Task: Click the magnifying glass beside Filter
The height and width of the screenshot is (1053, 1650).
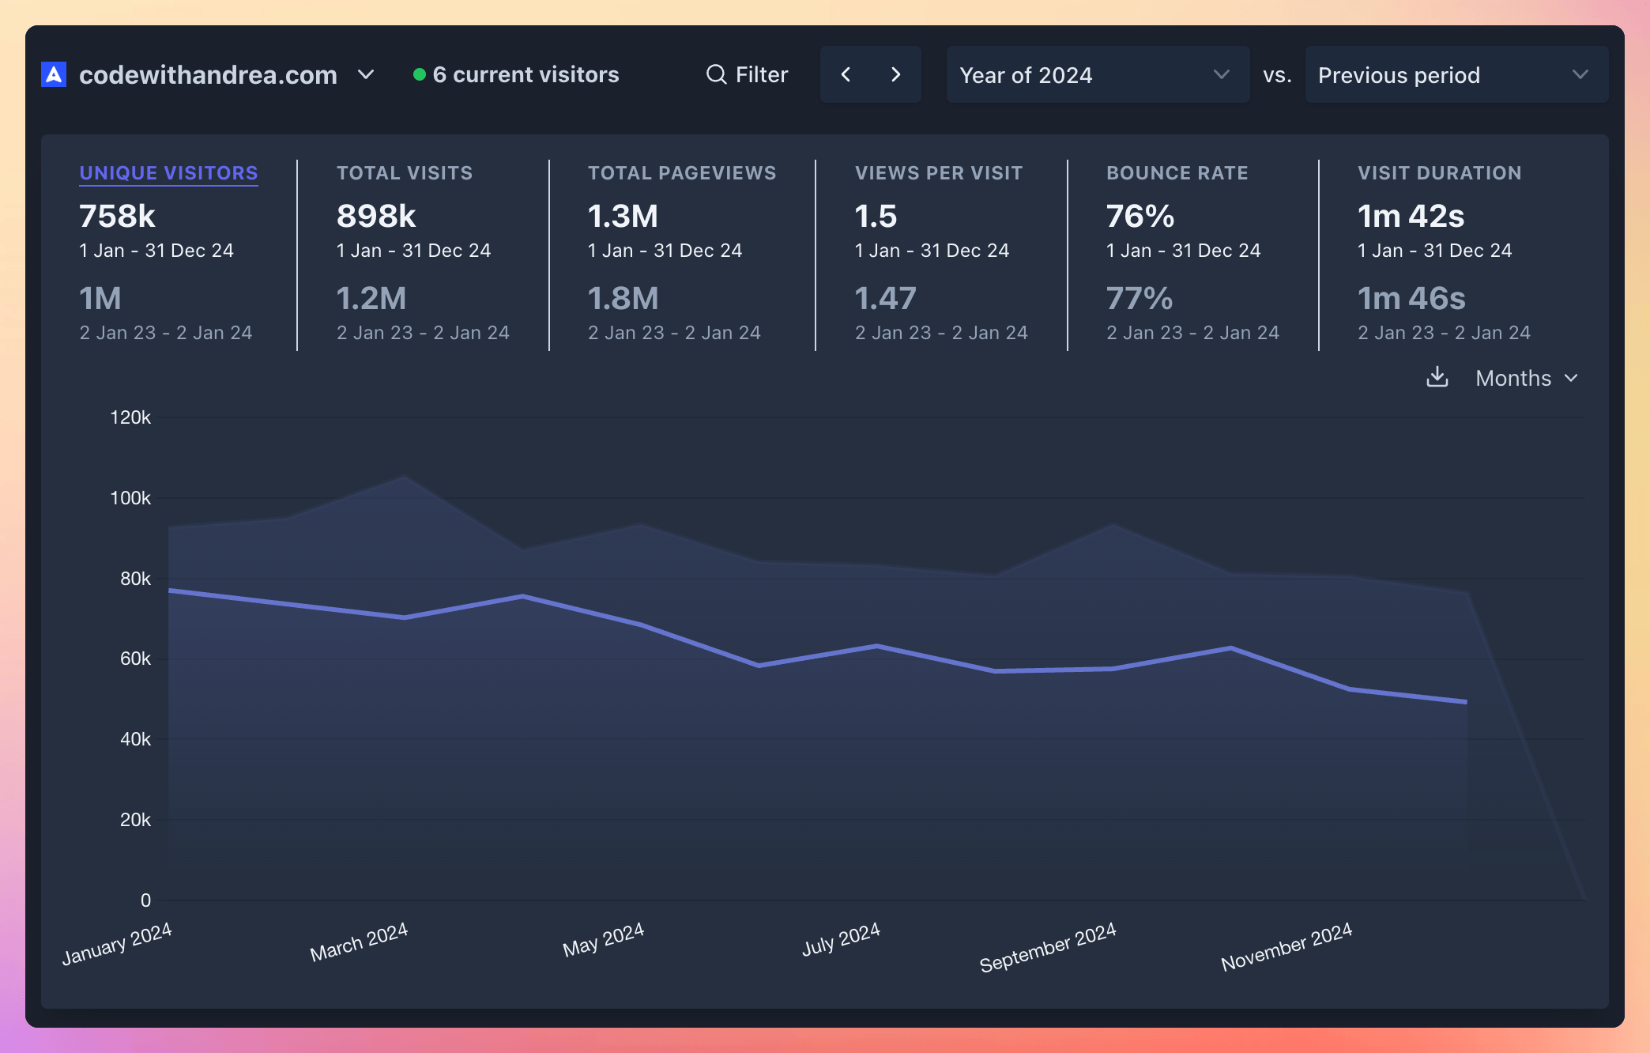Action: click(x=715, y=74)
